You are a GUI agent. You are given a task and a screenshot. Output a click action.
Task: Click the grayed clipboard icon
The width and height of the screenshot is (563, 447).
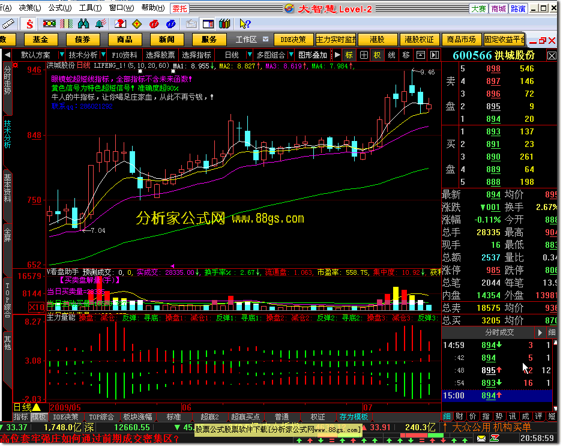pos(191,24)
